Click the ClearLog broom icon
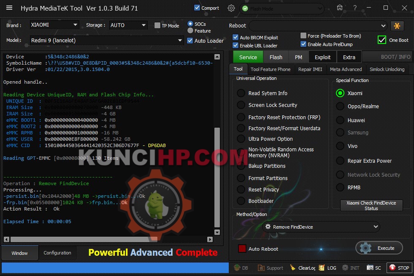 click(293, 268)
